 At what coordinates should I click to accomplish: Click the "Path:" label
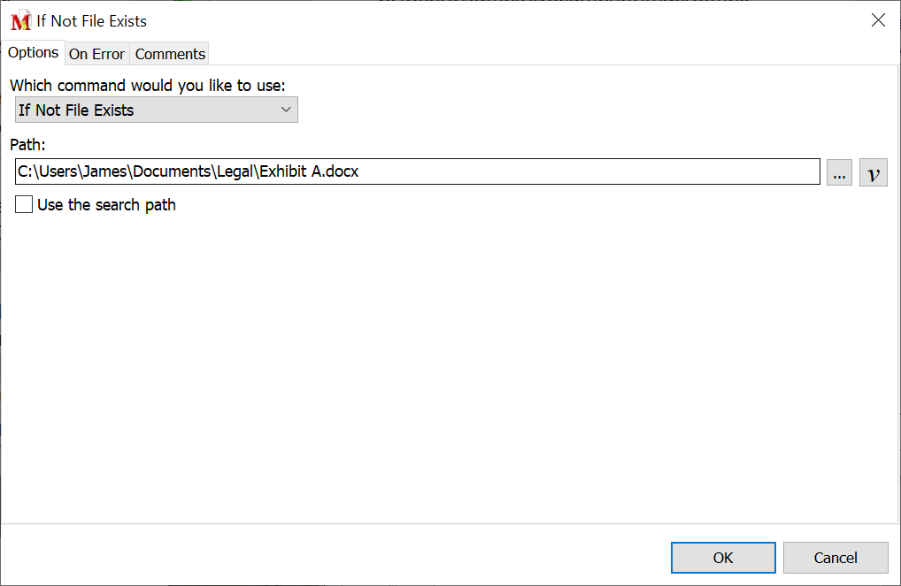pos(27,144)
